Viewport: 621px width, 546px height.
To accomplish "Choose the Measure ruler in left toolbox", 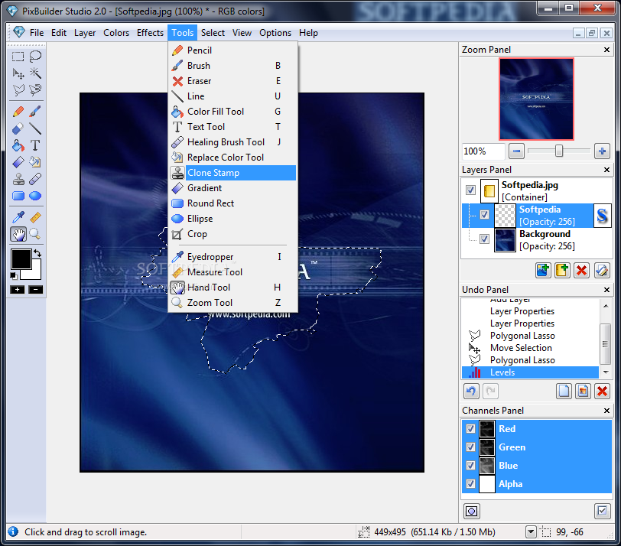I will click(35, 217).
